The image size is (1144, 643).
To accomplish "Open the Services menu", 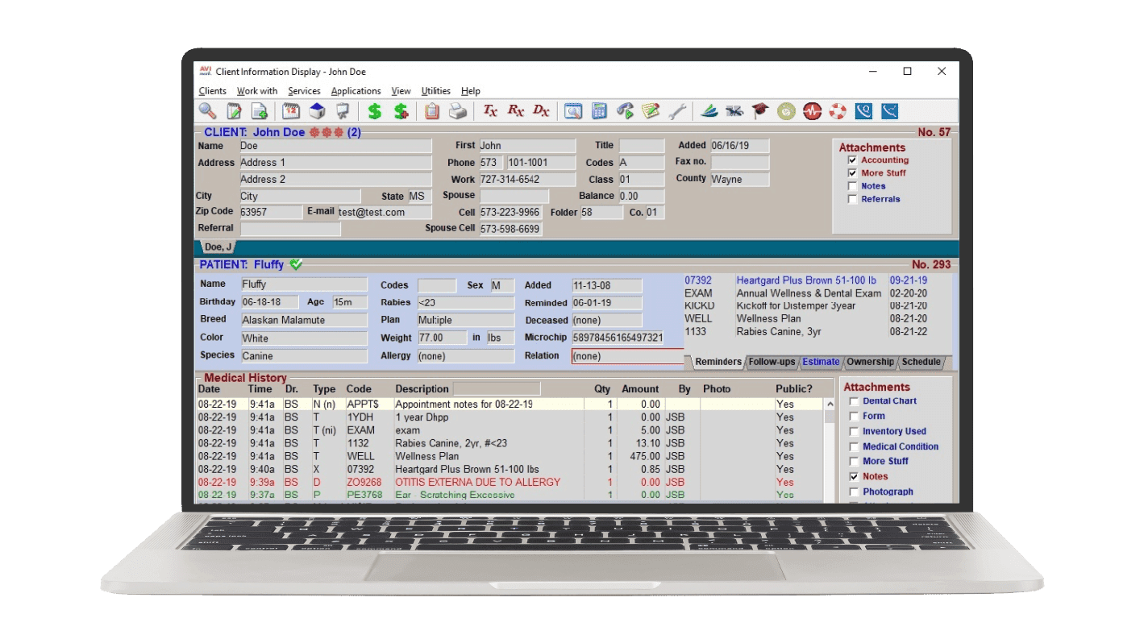I will click(x=304, y=91).
